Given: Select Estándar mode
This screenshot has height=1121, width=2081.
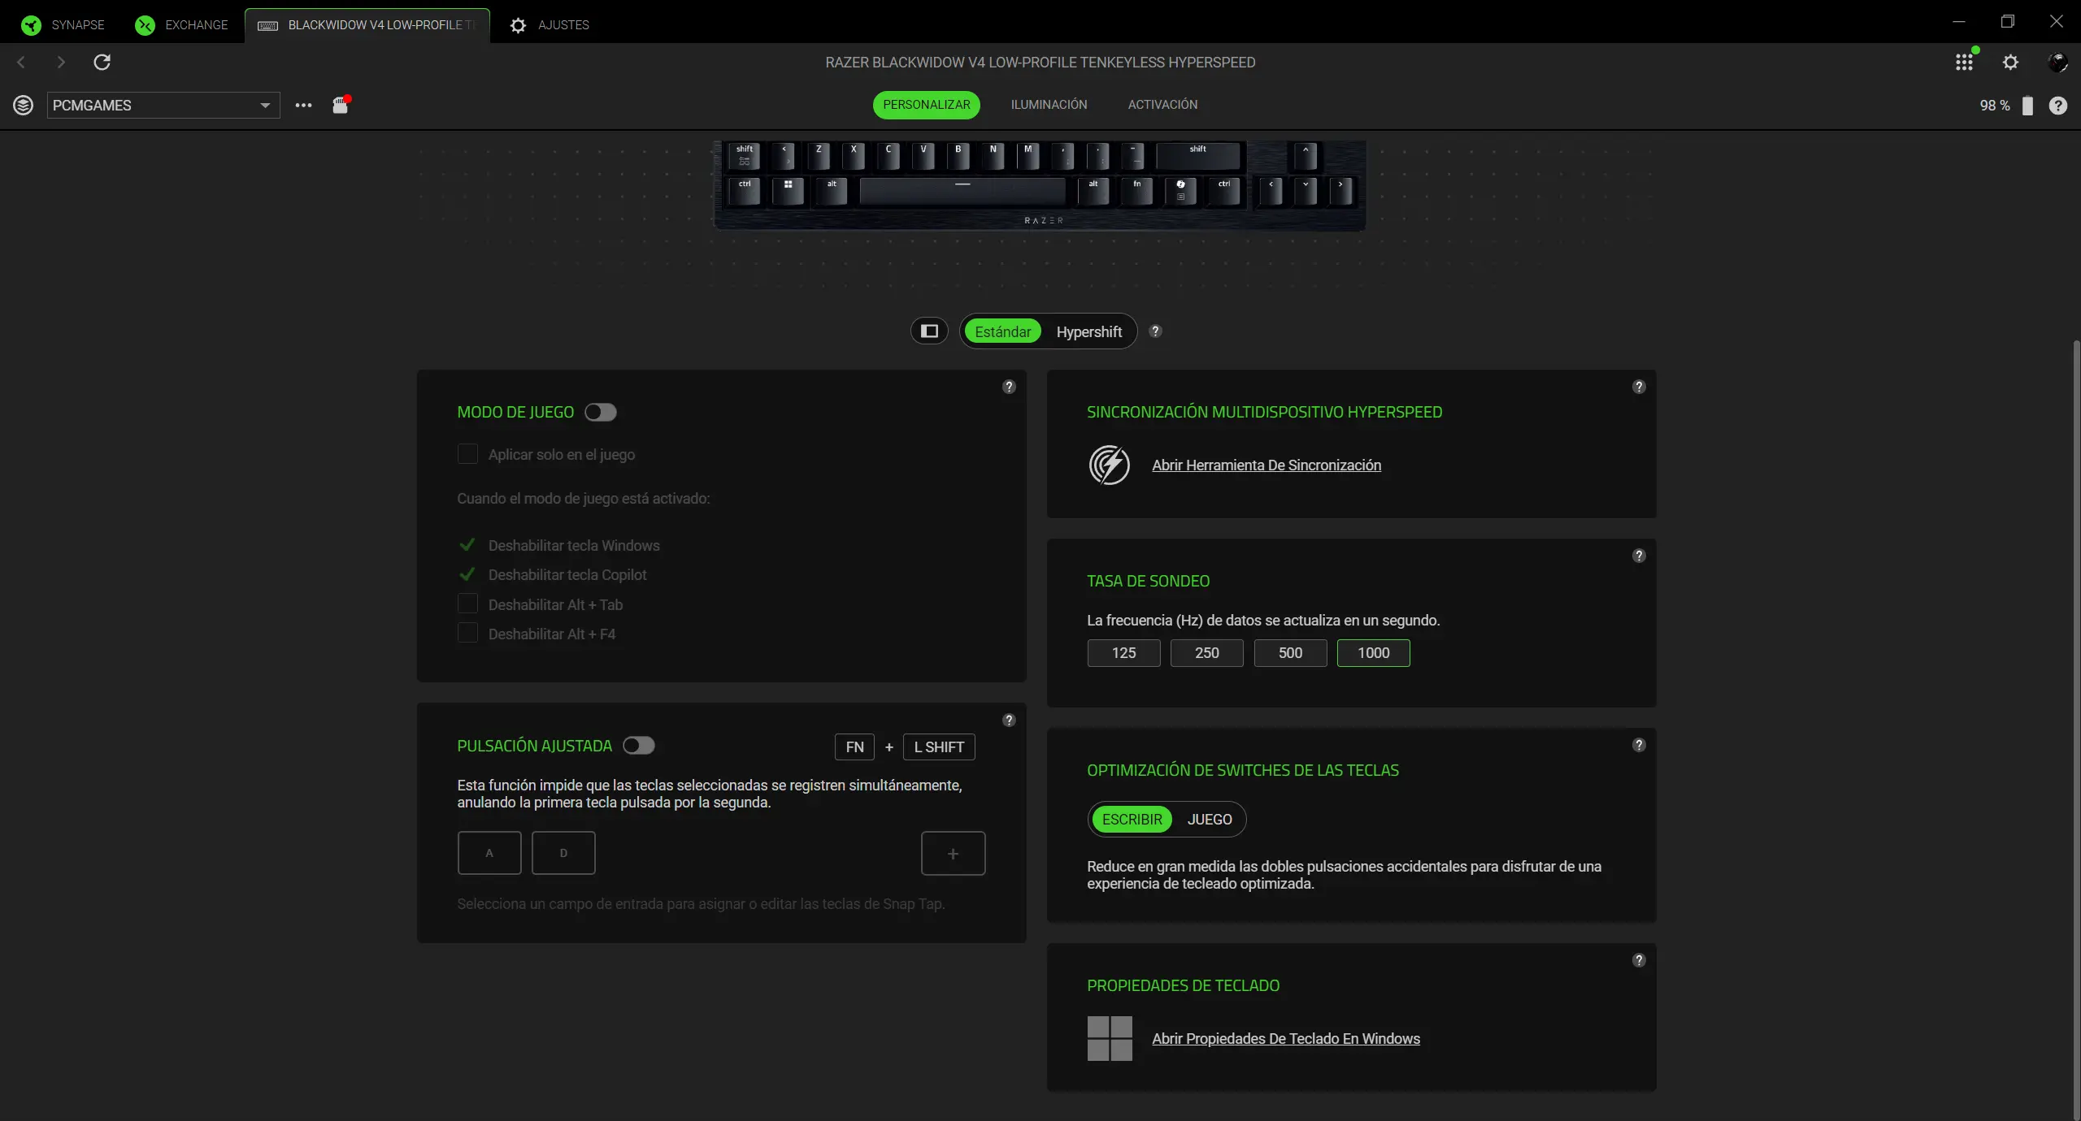Looking at the screenshot, I should coord(1002,331).
